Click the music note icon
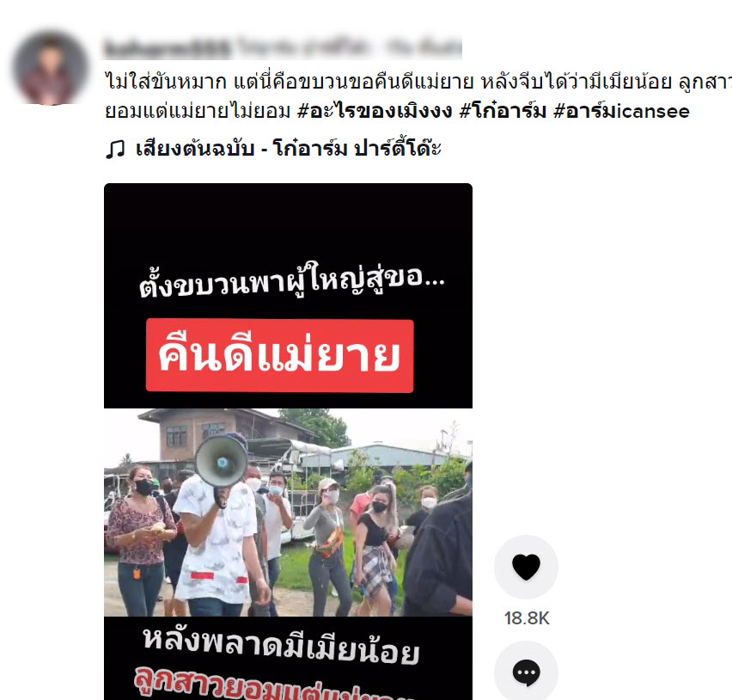This screenshot has height=700, width=732. click(x=115, y=149)
